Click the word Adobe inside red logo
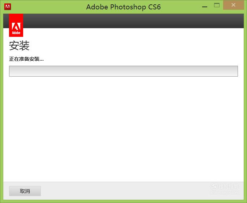 pos(16,33)
